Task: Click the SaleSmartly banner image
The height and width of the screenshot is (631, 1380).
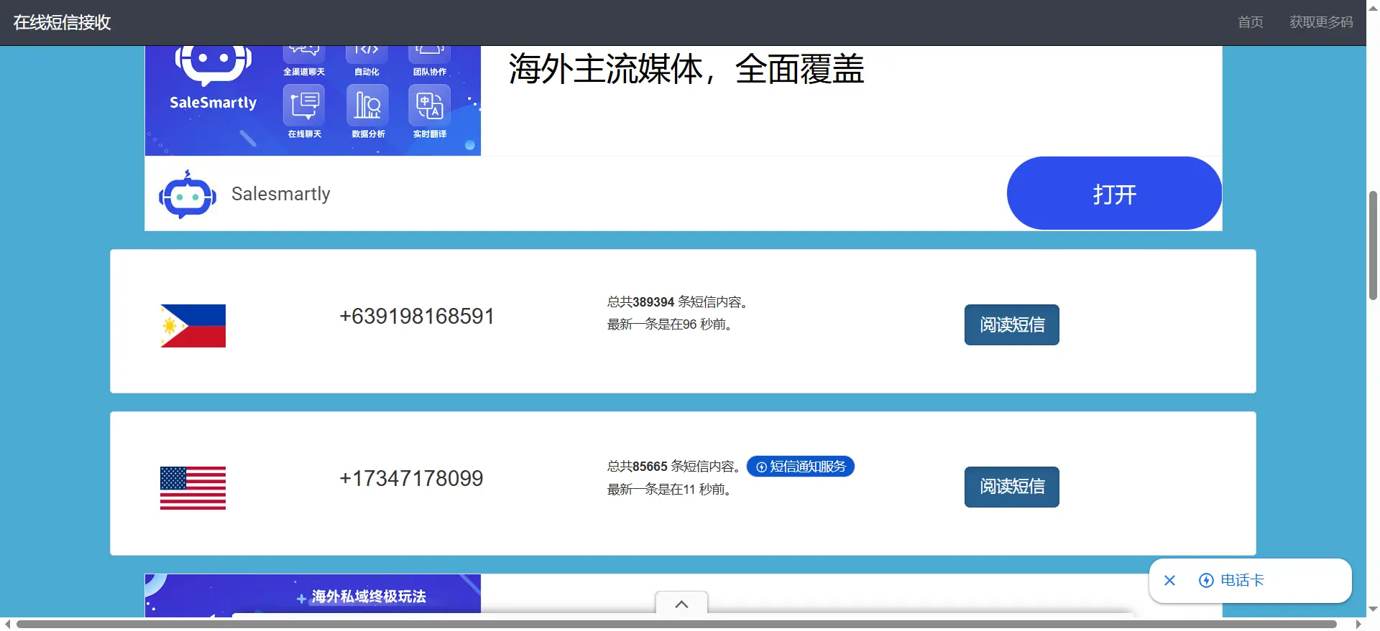Action: tap(313, 101)
